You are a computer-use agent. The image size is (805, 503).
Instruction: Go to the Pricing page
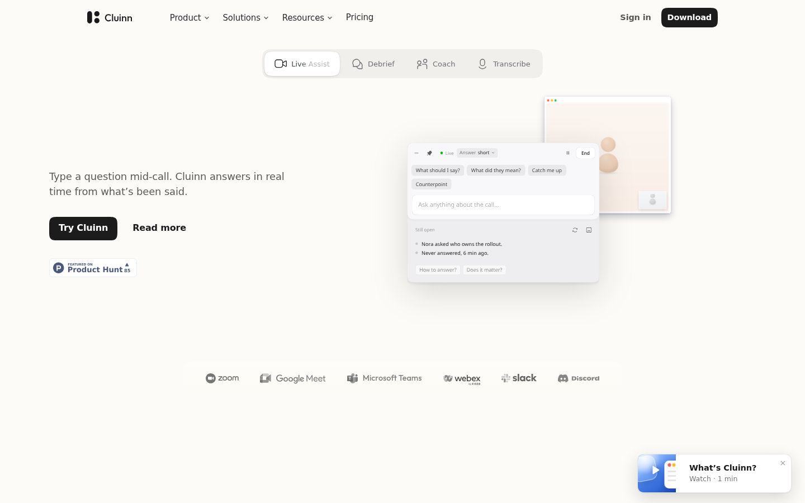[359, 17]
